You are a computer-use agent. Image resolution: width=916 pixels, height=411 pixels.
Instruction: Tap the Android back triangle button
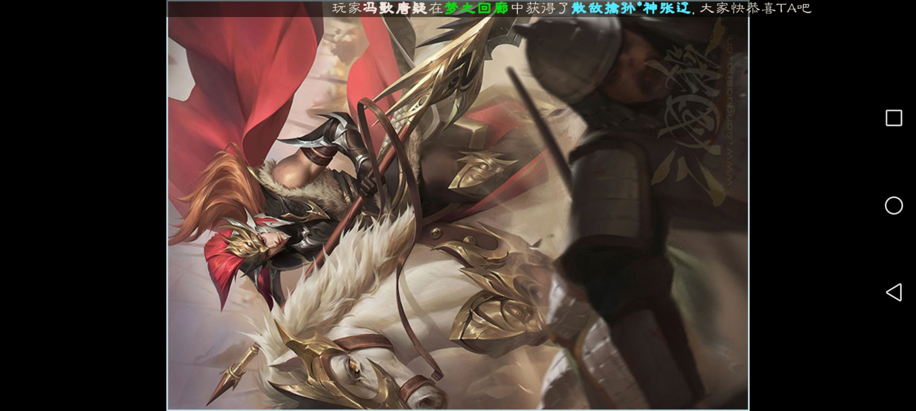(894, 292)
